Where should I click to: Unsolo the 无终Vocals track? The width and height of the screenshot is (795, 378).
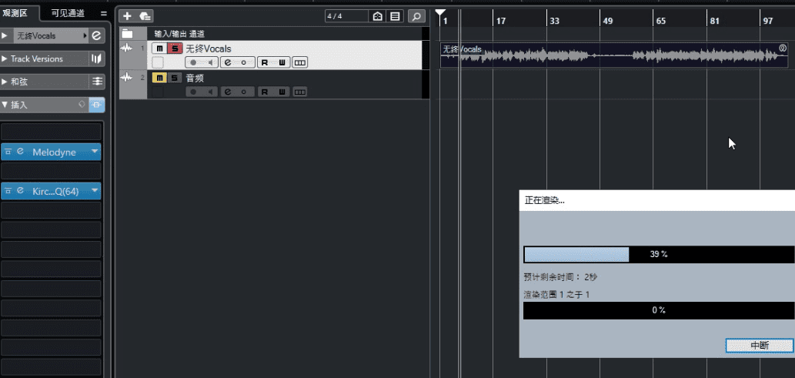click(174, 49)
